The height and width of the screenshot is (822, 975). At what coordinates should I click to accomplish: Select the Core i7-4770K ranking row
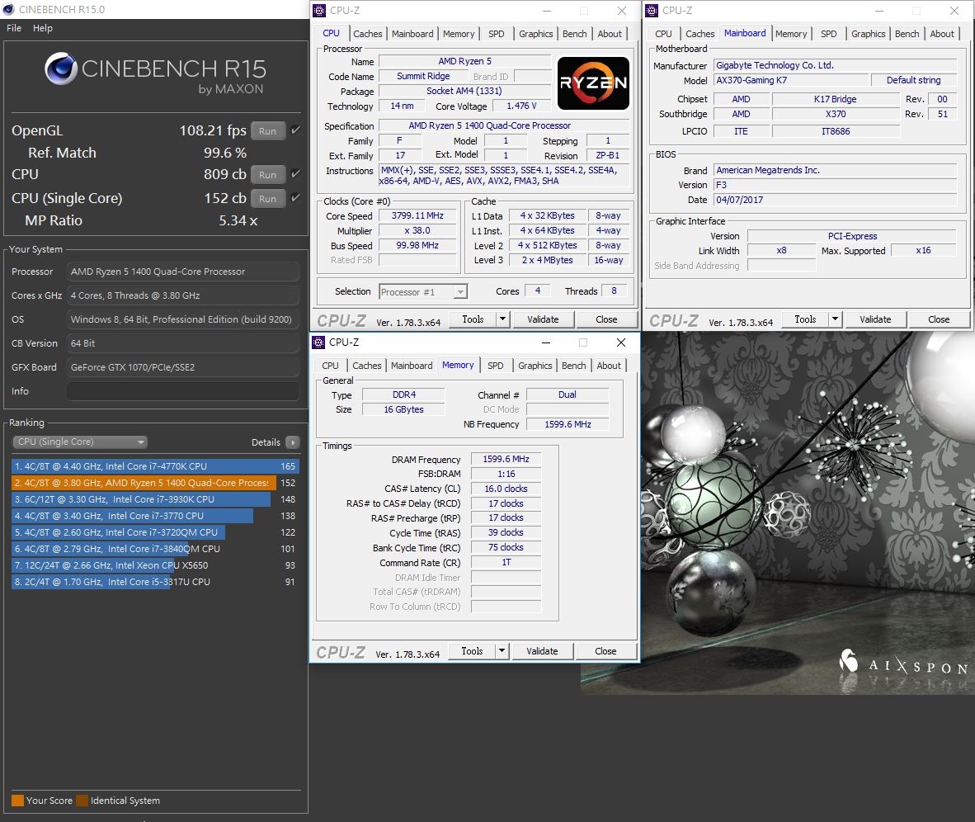pos(155,466)
